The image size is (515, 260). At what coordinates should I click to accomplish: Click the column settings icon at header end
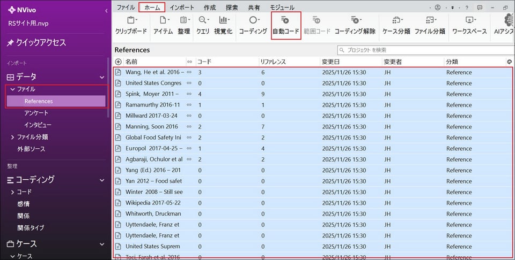[x=510, y=62]
